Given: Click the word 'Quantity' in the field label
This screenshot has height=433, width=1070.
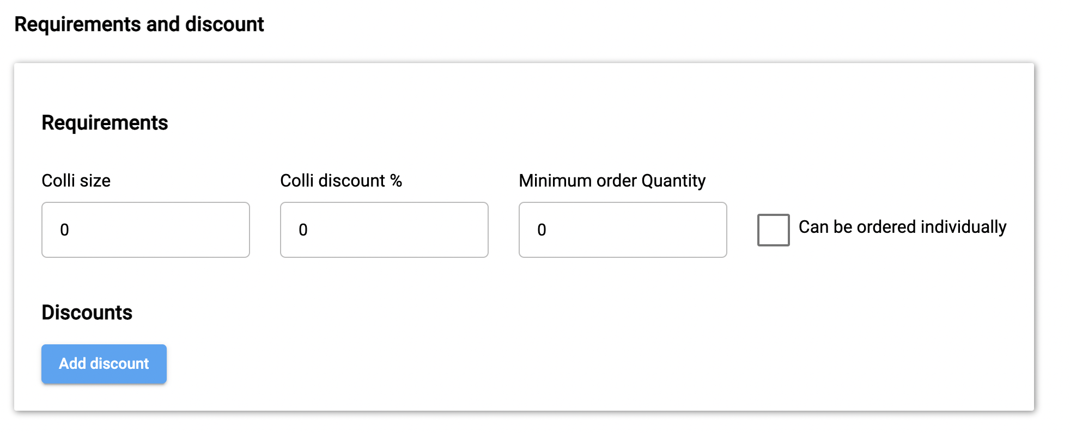Looking at the screenshot, I should pos(673,181).
